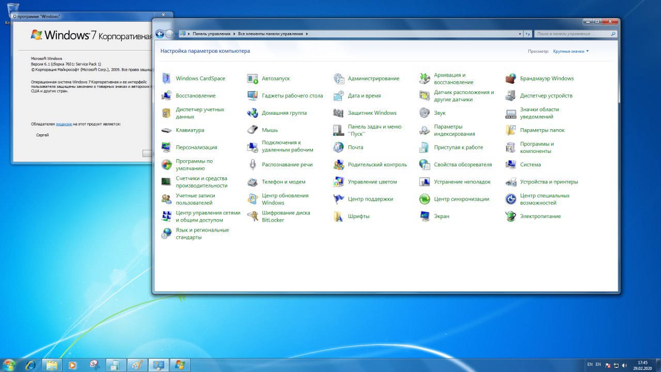Open the recent pages arrow beside Forward
The height and width of the screenshot is (372, 661).
pos(176,34)
